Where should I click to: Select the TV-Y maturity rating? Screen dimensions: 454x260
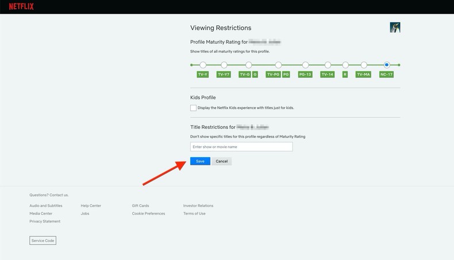[x=203, y=65]
